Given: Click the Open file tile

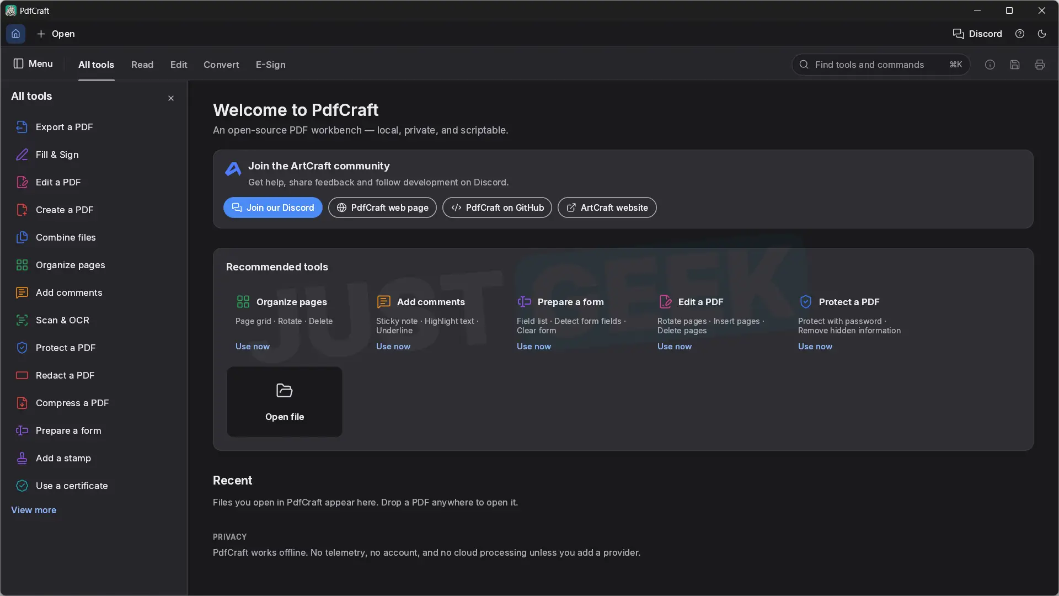Looking at the screenshot, I should coord(285,402).
